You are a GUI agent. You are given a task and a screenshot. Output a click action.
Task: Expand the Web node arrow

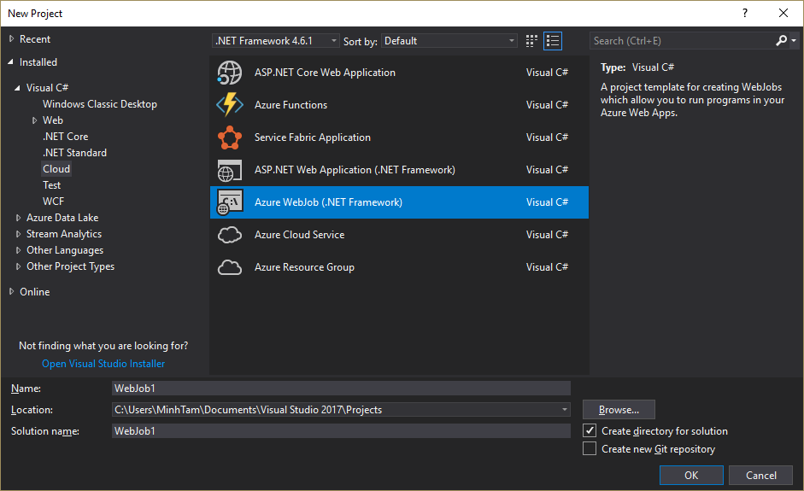coord(34,120)
